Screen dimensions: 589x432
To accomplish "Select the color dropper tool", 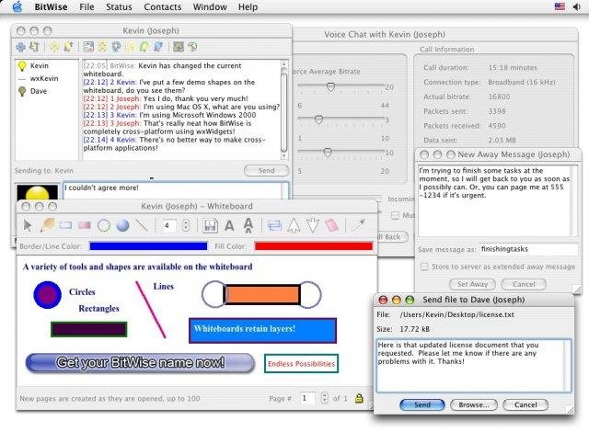I will [358, 225].
